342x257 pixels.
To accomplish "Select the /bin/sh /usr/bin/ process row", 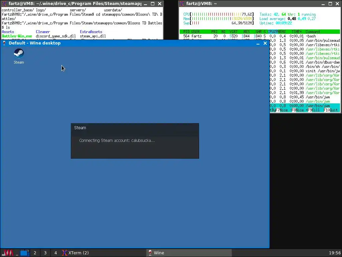I will [x=305, y=67].
